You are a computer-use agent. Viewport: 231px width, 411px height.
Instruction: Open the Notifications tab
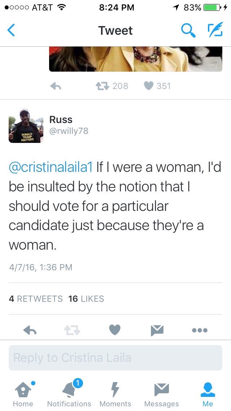tap(69, 394)
